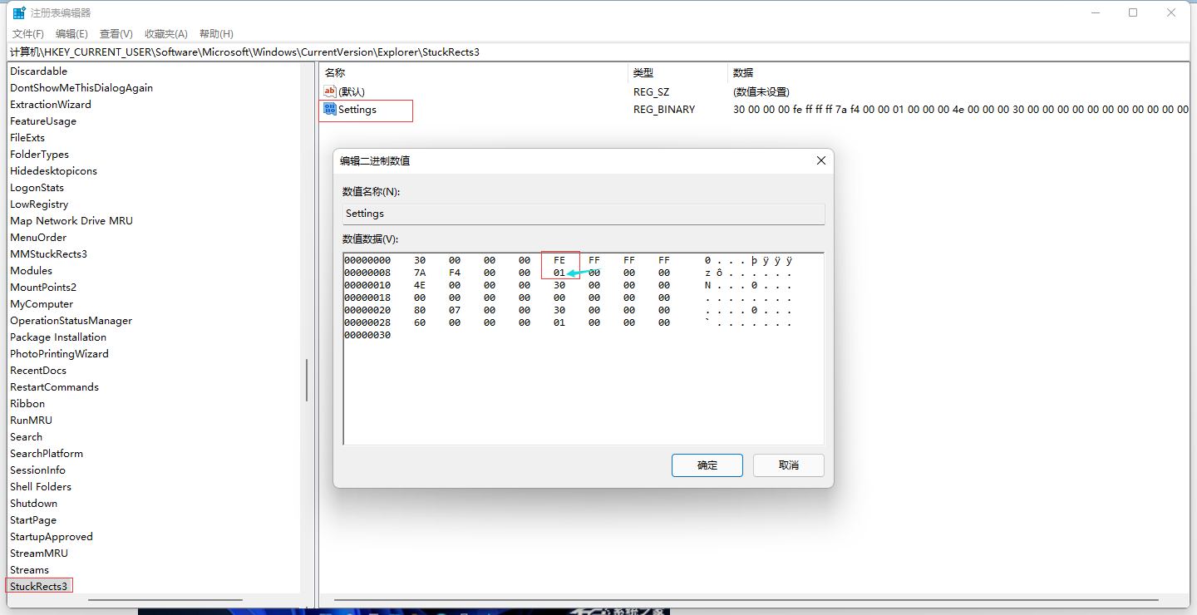
Task: Select the StuckRects3 registry key
Action: click(x=38, y=586)
